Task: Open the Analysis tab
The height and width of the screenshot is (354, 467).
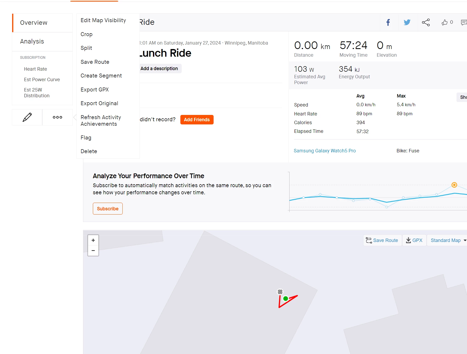Action: [x=42, y=42]
